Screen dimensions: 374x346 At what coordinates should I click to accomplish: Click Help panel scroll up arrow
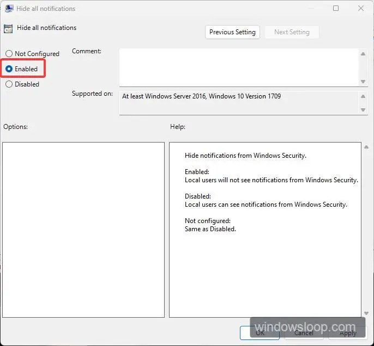(x=366, y=147)
